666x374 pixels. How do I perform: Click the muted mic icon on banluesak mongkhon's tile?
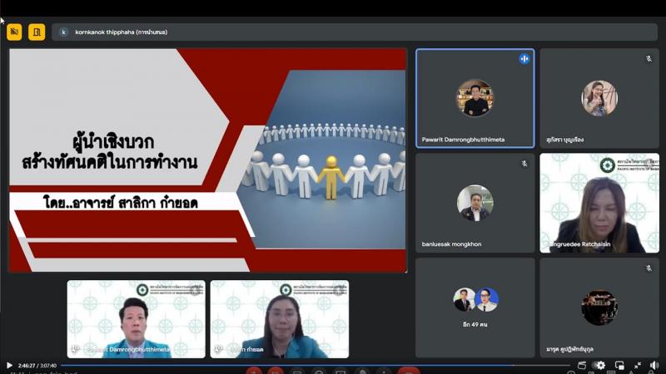[524, 164]
